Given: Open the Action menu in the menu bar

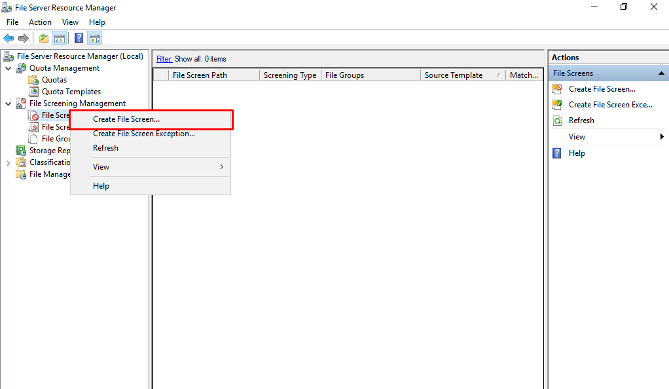Looking at the screenshot, I should (x=40, y=22).
